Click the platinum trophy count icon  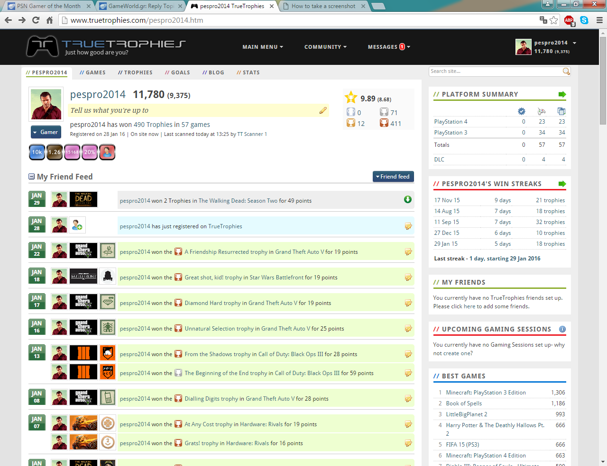351,112
